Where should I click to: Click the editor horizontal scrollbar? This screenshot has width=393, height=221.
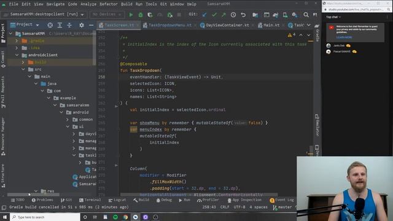[199, 195]
